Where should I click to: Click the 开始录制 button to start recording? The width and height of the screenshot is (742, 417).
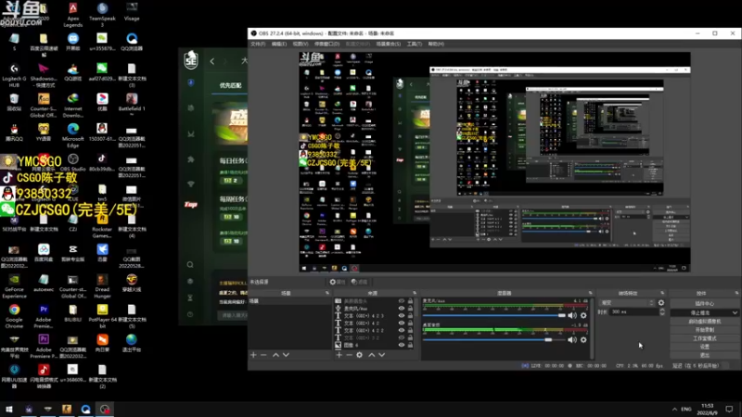[705, 330]
